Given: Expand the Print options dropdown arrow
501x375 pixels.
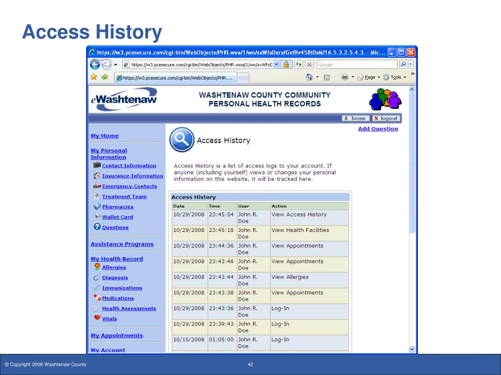Looking at the screenshot, I should pyautogui.click(x=353, y=77).
